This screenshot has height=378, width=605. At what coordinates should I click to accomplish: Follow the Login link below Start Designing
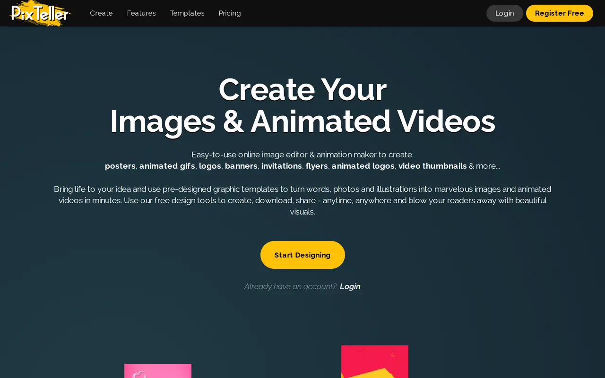[350, 286]
